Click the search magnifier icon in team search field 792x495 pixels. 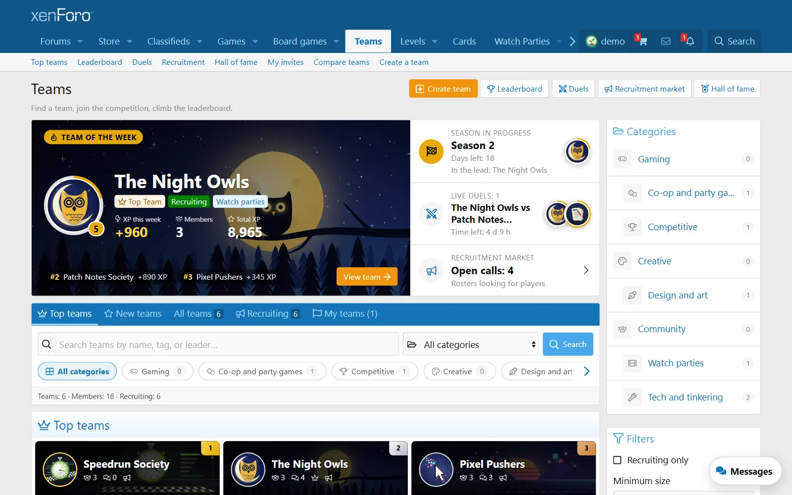[x=47, y=345]
